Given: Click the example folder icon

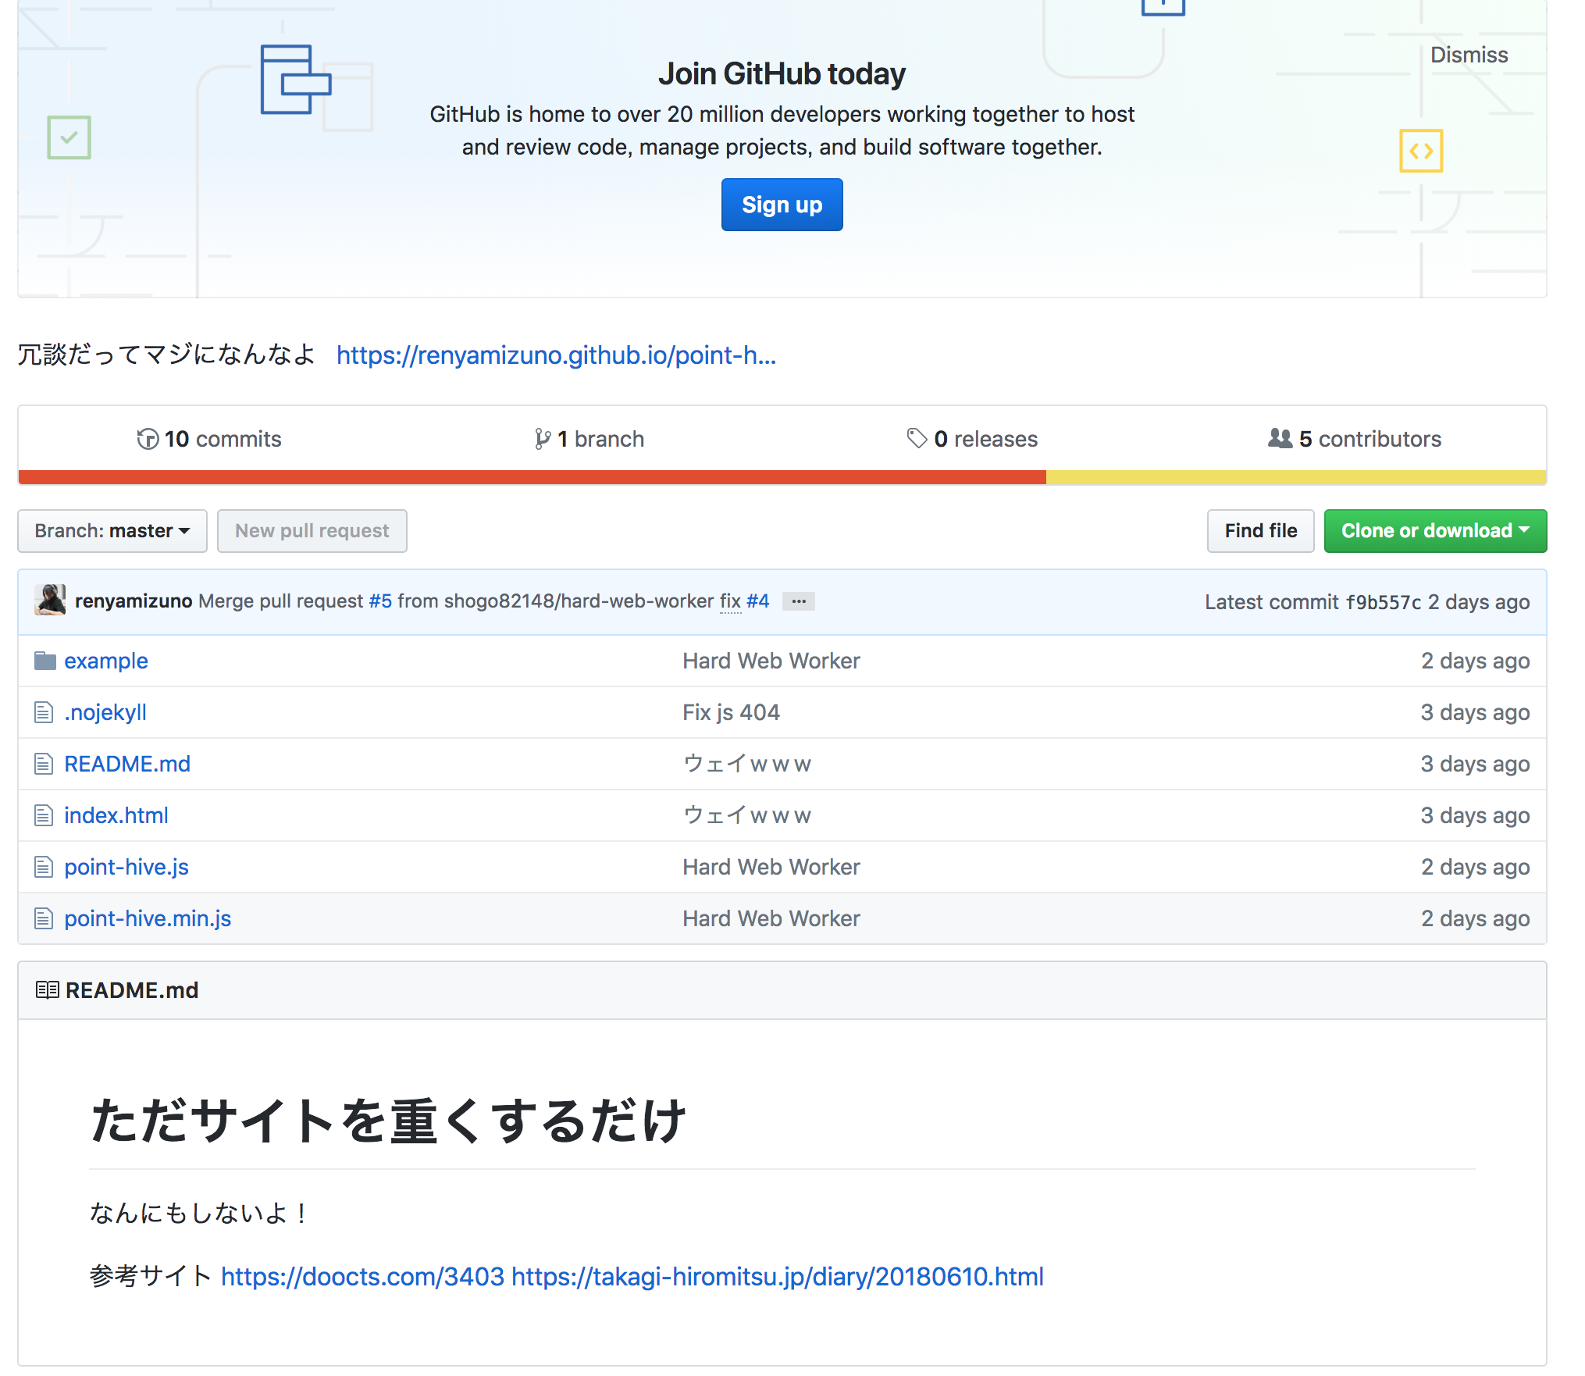Looking at the screenshot, I should click(x=45, y=661).
